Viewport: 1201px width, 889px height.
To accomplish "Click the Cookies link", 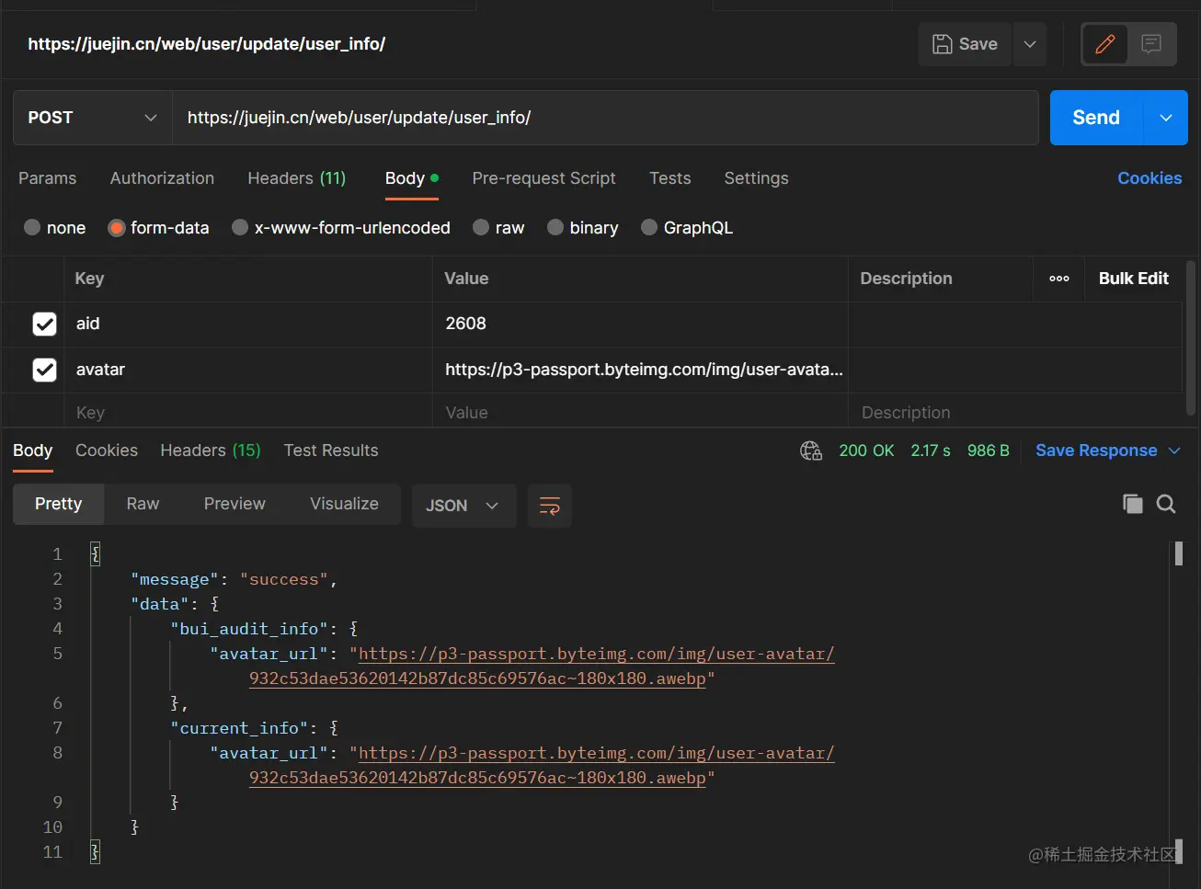I will (x=1150, y=178).
